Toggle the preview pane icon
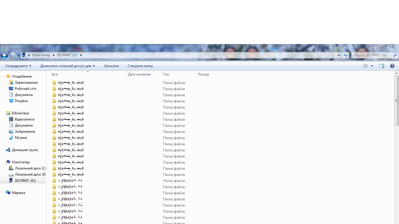Screen dimensions: 399x224 (x=382, y=66)
